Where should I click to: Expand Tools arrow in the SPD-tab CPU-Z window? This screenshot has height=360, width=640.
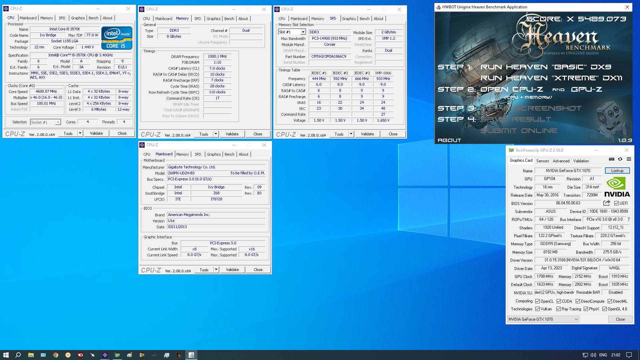[x=351, y=134]
